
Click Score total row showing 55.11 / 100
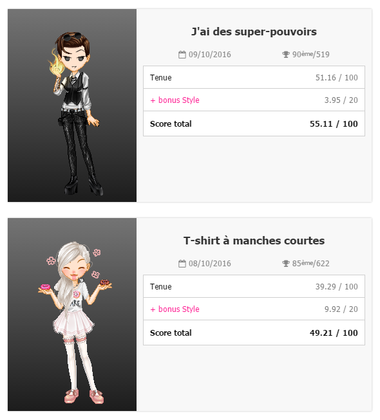254,123
